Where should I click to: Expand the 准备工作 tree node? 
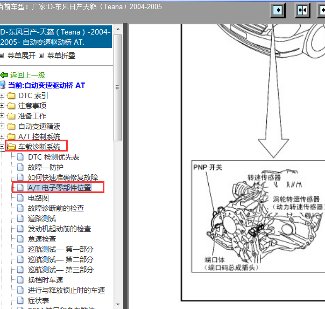(2, 115)
